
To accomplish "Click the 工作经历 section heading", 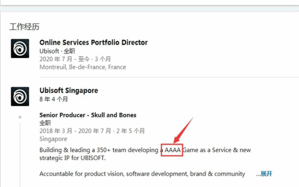I will pos(24,26).
